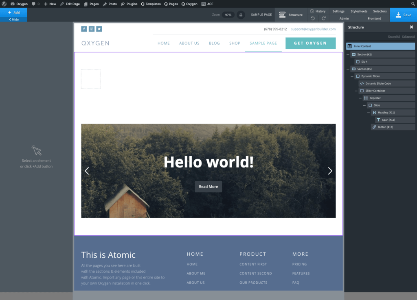
Task: Go to previous slide arrow
Action: 87,171
